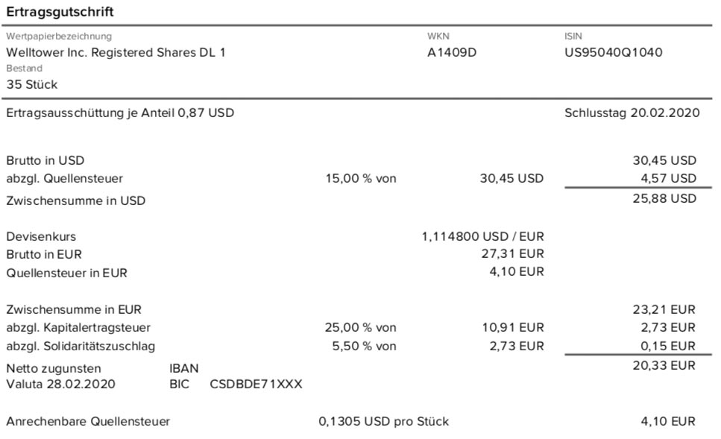This screenshot has height=439, width=721.
Task: Click Welltower Inc. Registered Shares name
Action: [116, 52]
